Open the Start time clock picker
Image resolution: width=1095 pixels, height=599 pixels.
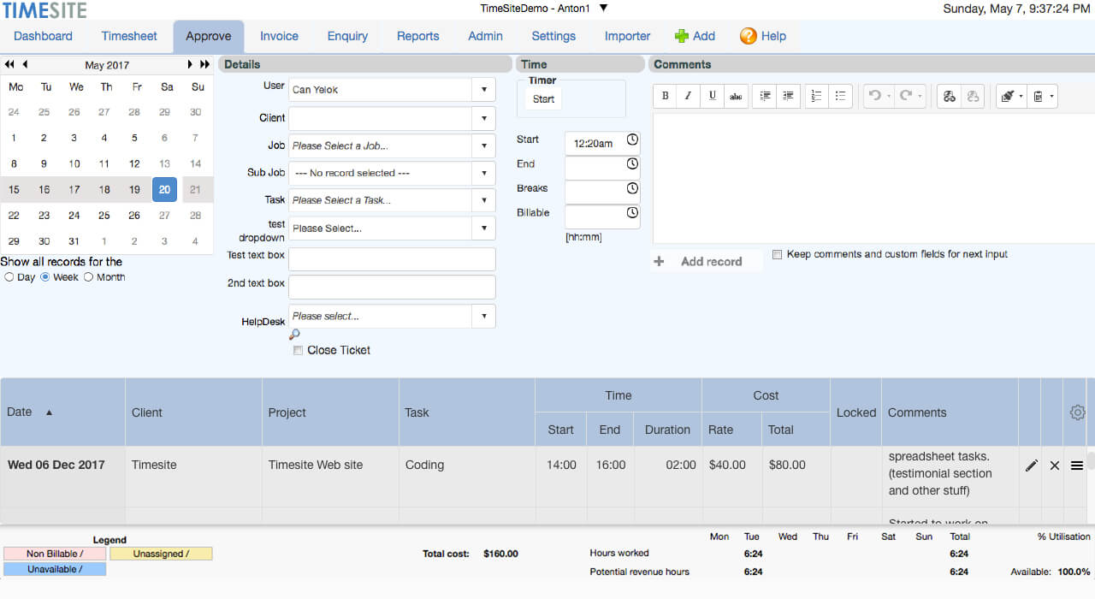click(632, 139)
